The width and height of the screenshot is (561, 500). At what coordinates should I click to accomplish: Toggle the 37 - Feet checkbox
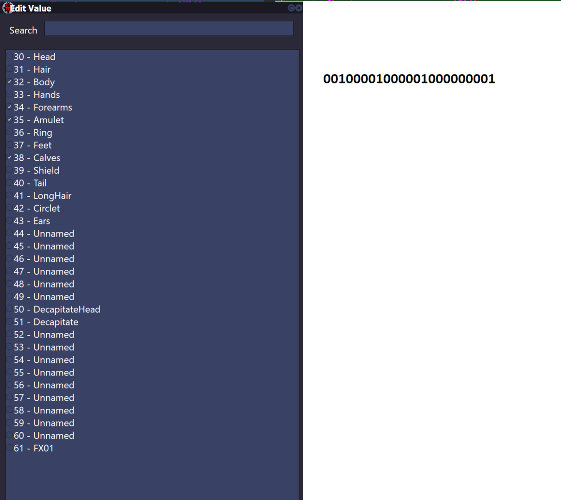[9, 144]
